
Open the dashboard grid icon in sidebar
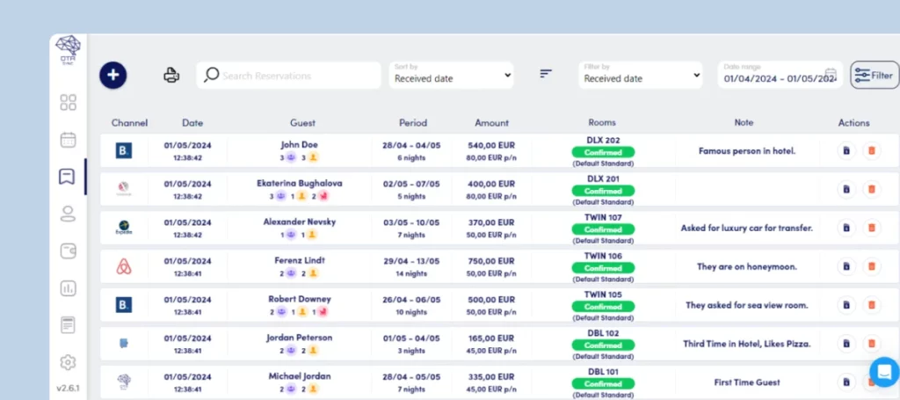[x=68, y=103]
